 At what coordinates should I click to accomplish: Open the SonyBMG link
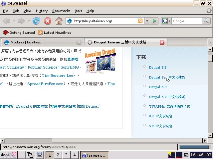[70, 67]
